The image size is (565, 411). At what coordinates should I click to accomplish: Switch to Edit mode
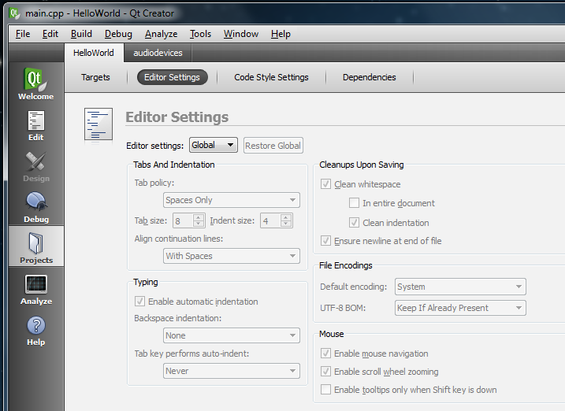pyautogui.click(x=36, y=125)
